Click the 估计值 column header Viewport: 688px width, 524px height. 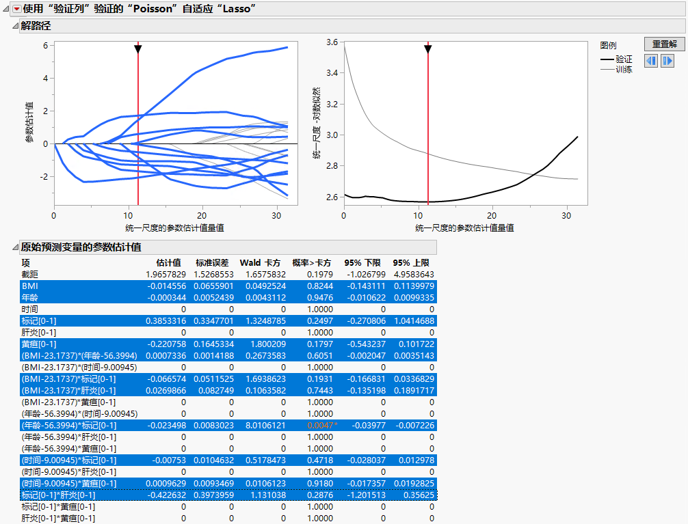click(x=168, y=262)
